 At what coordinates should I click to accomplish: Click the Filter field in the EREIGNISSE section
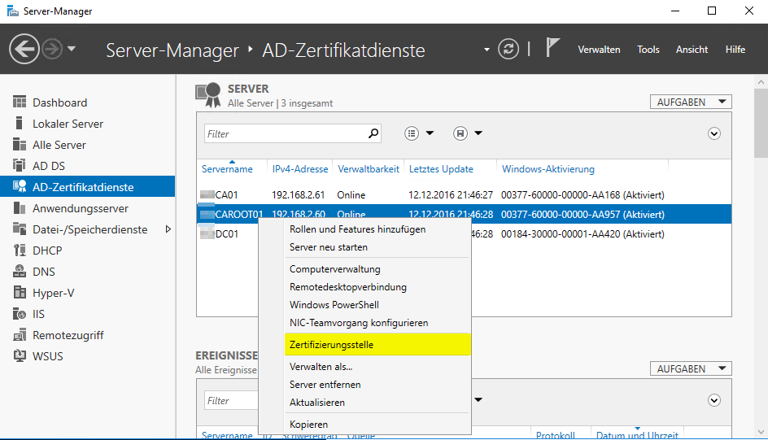pyautogui.click(x=231, y=400)
